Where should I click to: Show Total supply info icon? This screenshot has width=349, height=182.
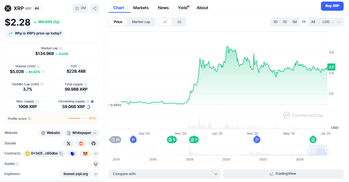pyautogui.click(x=86, y=84)
